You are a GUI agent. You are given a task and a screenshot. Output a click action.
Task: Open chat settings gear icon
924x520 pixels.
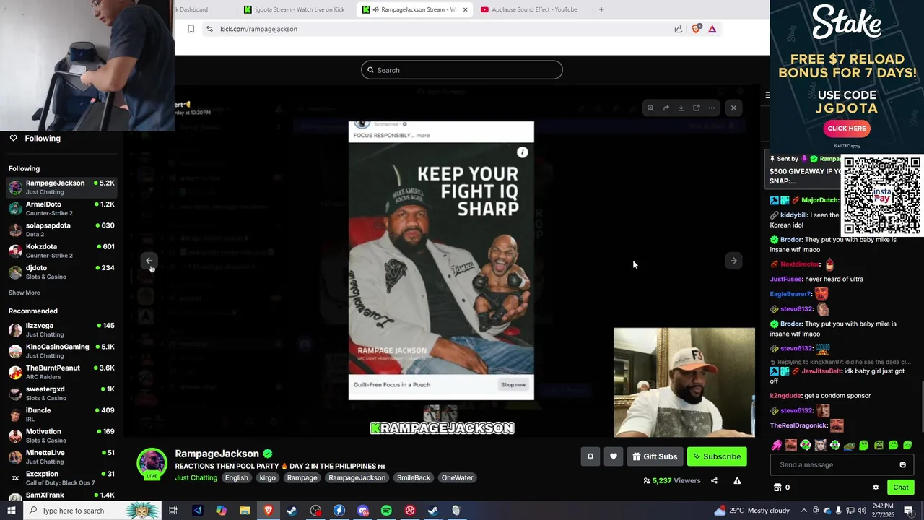(x=876, y=487)
